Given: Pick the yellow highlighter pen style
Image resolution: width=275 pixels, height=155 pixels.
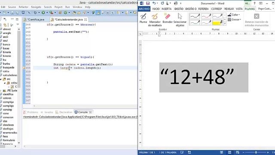Looking at the screenshot, I should (x=217, y=22).
